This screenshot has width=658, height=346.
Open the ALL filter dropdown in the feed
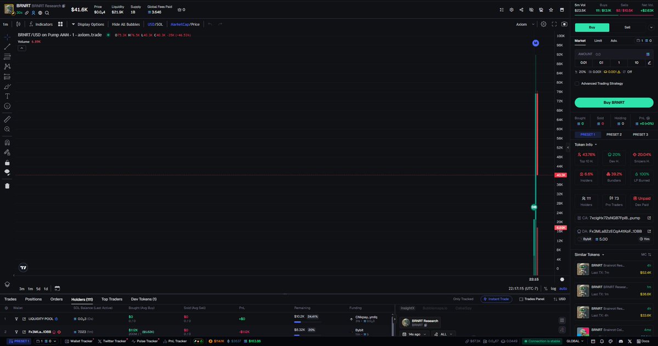pyautogui.click(x=443, y=334)
